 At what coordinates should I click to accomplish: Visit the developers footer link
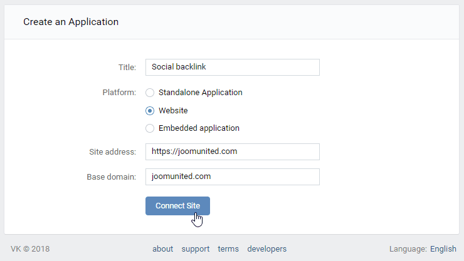pos(267,248)
